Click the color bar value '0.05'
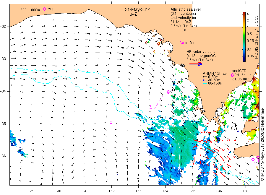 (250, 56)
